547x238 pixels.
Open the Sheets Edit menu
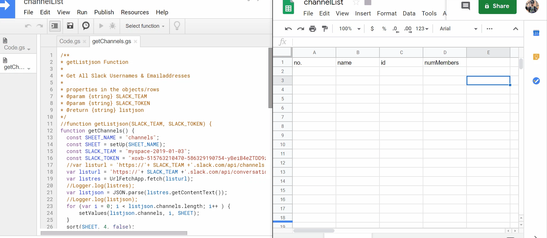tap(324, 13)
